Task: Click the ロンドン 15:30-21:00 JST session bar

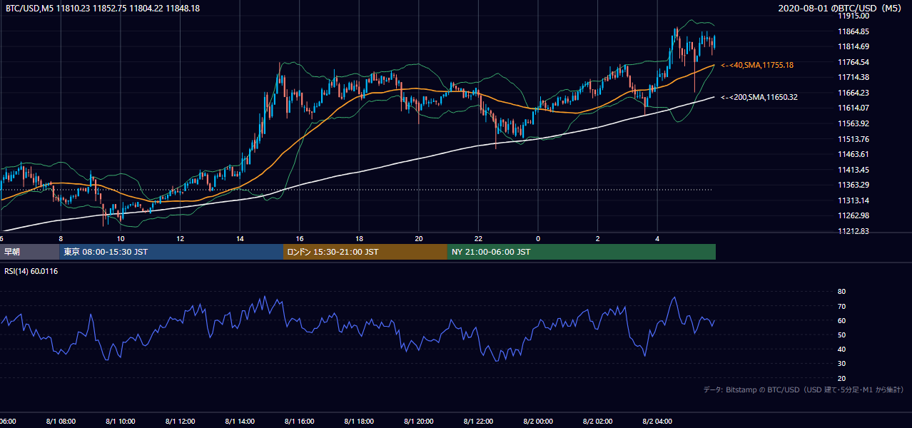Action: pyautogui.click(x=365, y=252)
